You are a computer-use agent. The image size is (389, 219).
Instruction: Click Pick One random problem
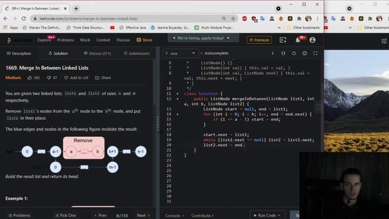pyautogui.click(x=66, y=215)
